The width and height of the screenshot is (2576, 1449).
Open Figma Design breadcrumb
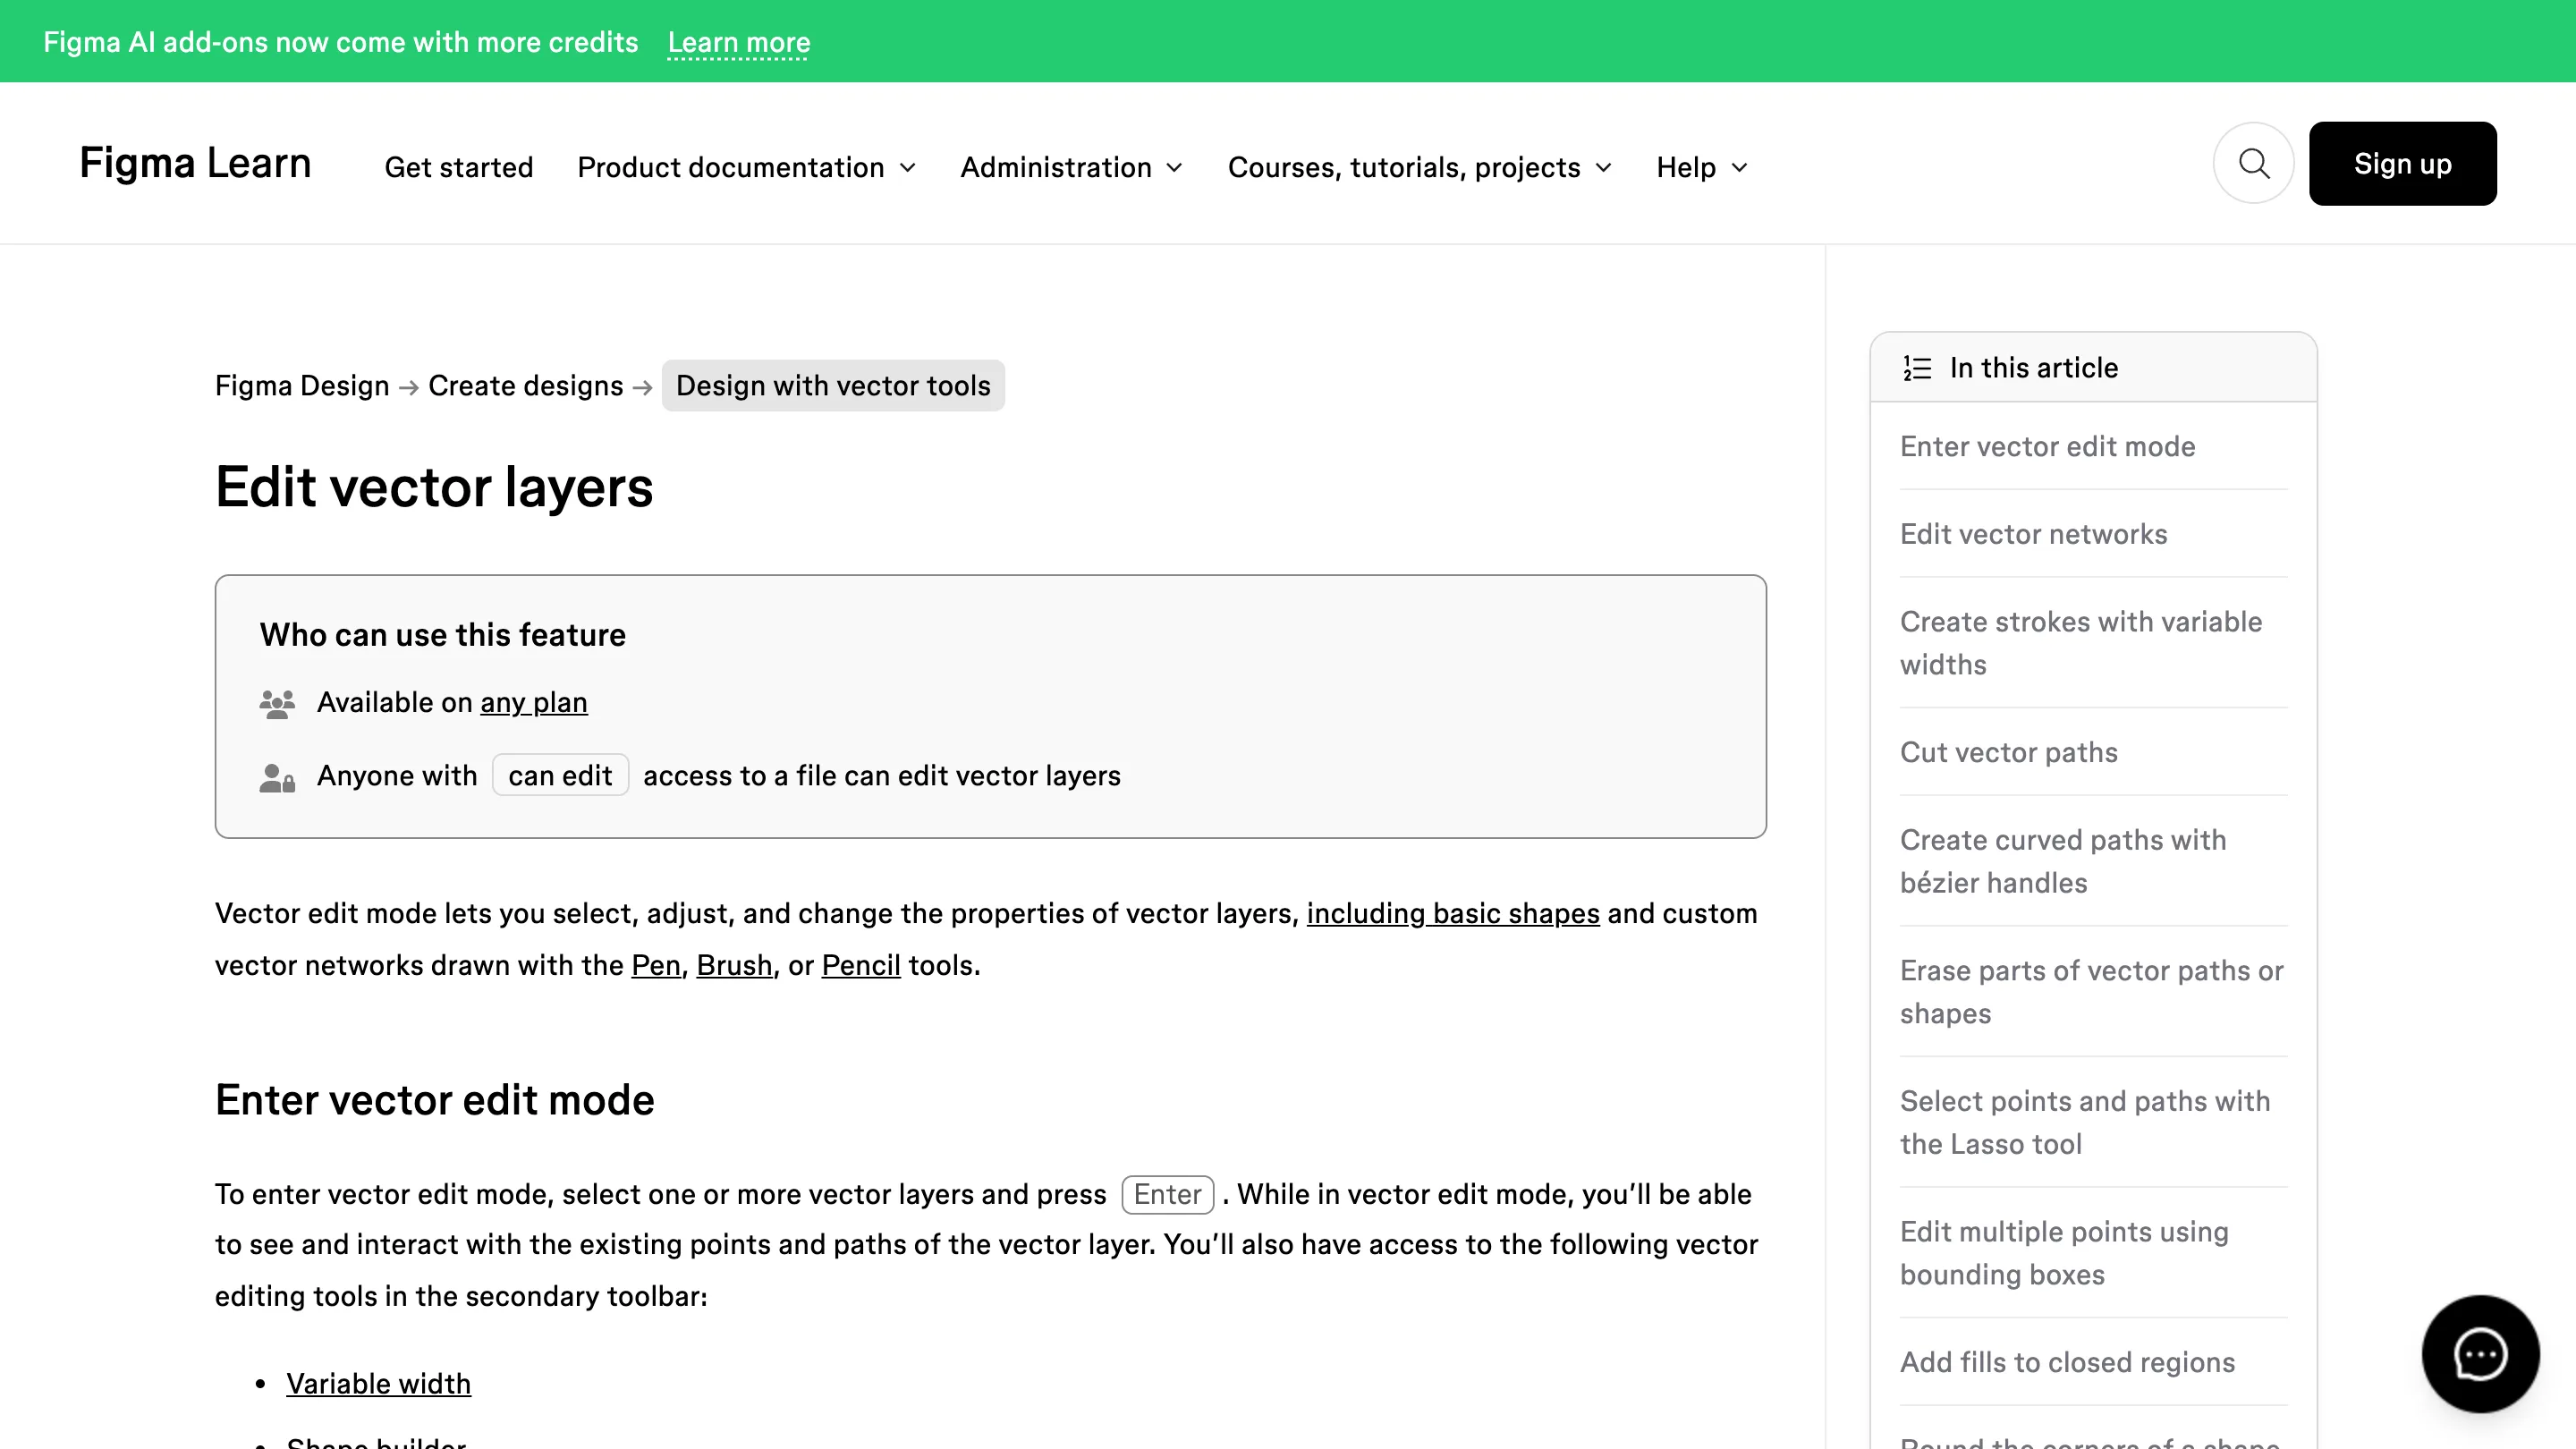pyautogui.click(x=302, y=386)
